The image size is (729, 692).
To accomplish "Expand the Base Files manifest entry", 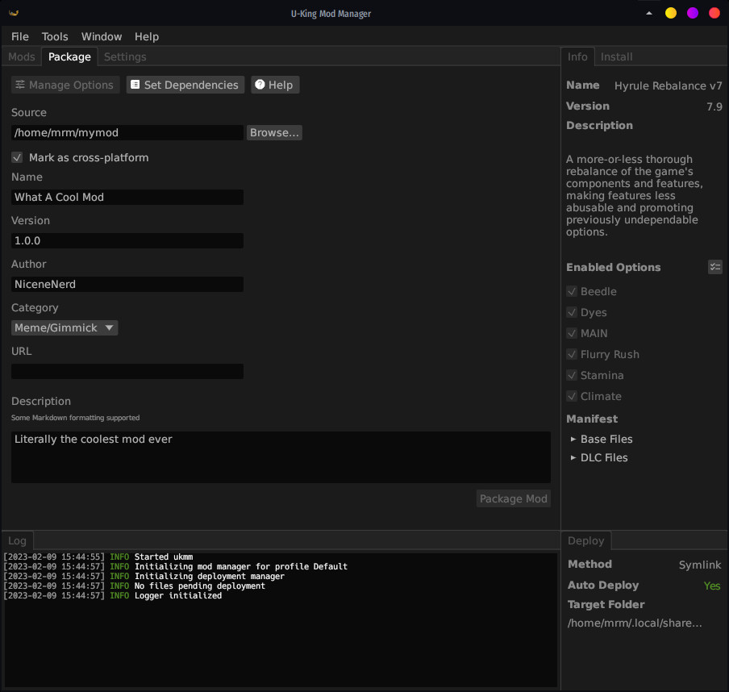I will (x=574, y=439).
